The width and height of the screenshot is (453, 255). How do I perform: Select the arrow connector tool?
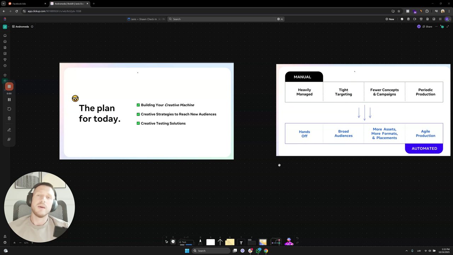(220, 242)
